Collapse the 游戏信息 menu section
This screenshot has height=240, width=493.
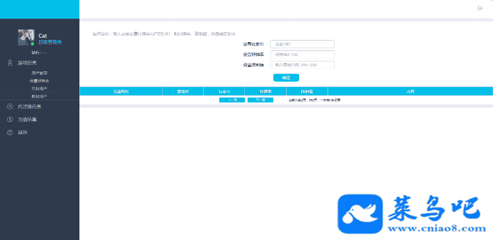(27, 63)
